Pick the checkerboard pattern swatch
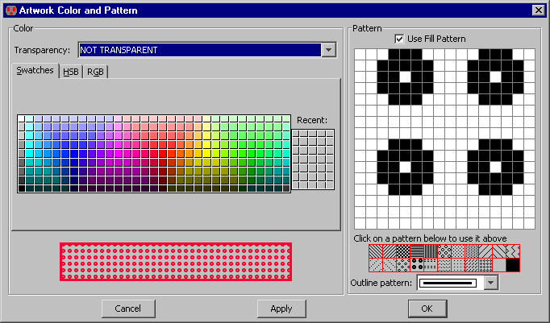Screen dimensions: 550x323 [403, 251]
